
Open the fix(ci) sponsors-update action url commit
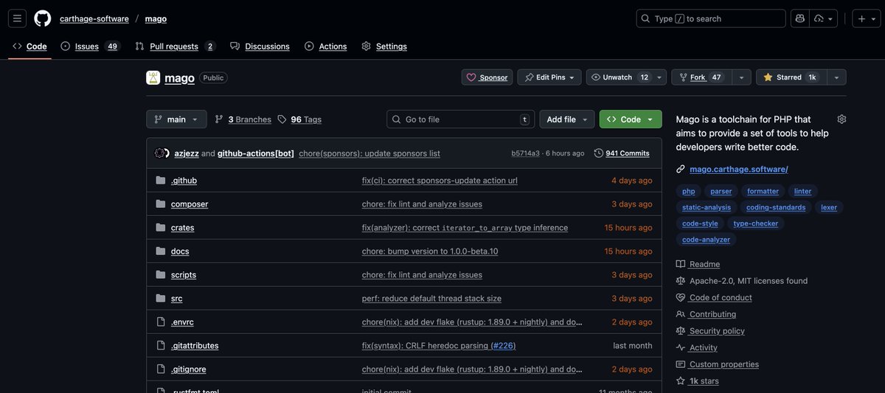point(440,181)
